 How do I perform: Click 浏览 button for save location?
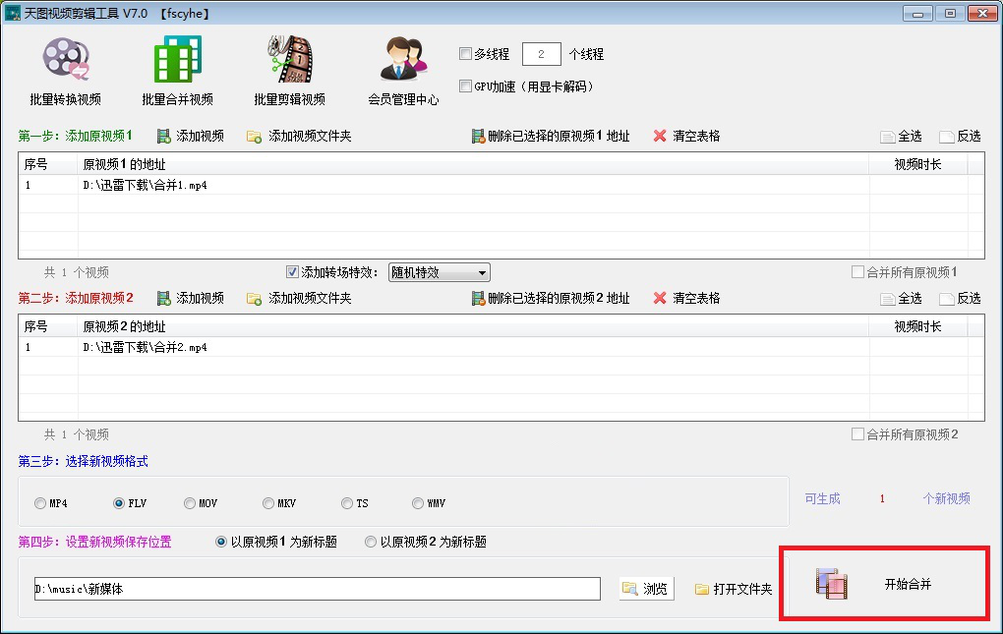coord(647,589)
